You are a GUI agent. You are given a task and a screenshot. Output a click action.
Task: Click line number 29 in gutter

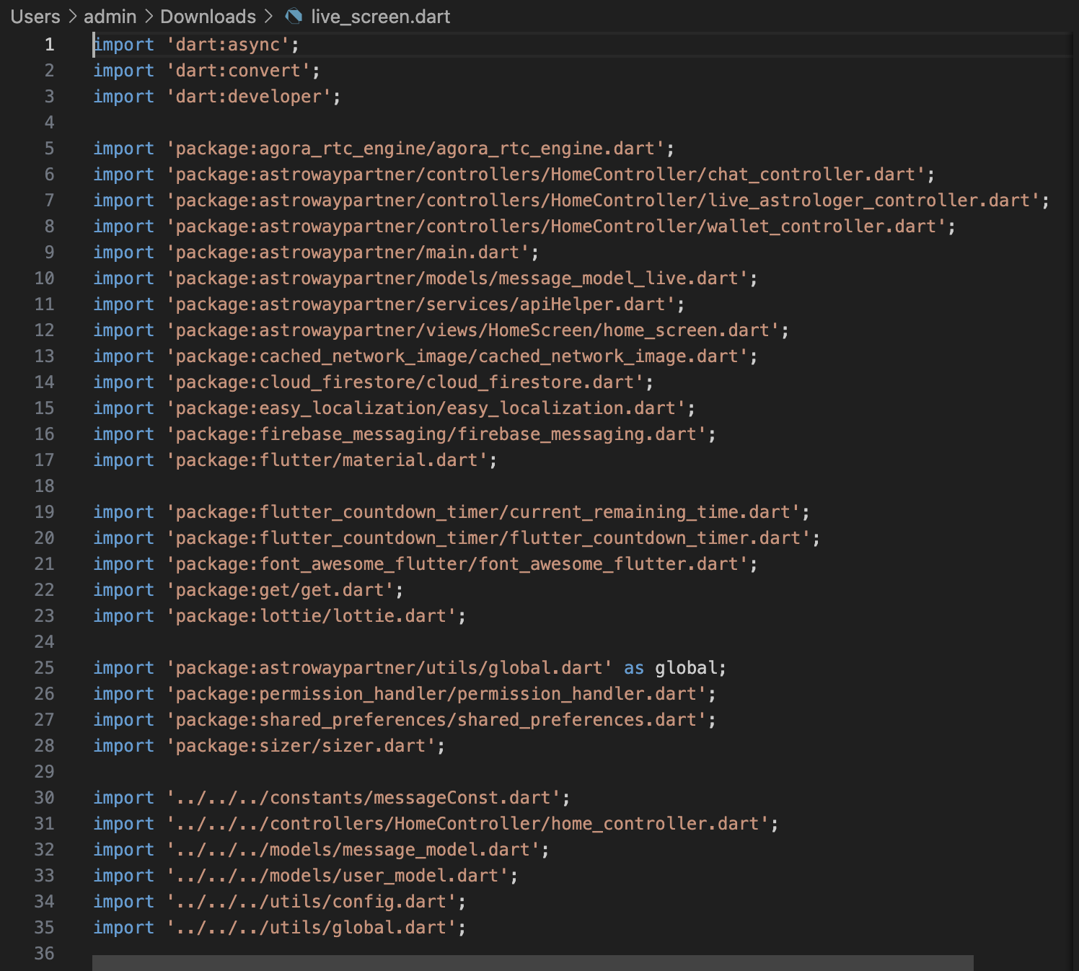(x=44, y=772)
